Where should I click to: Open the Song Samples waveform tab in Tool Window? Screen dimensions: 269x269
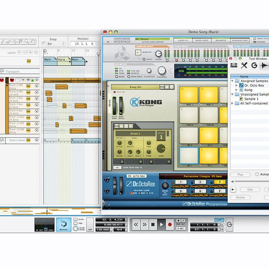pyautogui.click(x=264, y=65)
